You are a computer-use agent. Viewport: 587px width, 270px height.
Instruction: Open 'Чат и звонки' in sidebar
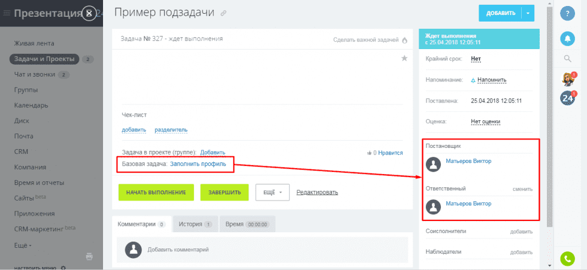35,74
